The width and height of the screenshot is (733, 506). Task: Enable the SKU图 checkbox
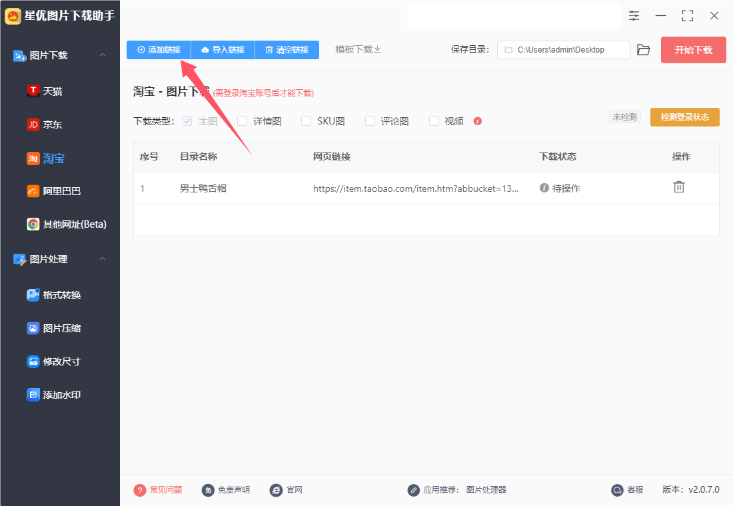tap(306, 121)
